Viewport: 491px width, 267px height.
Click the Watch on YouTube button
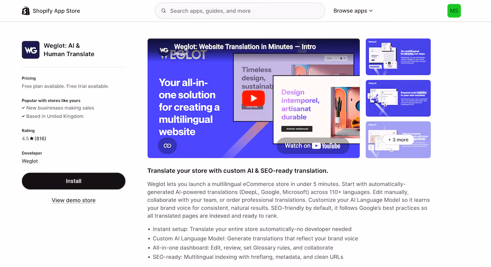(x=313, y=146)
